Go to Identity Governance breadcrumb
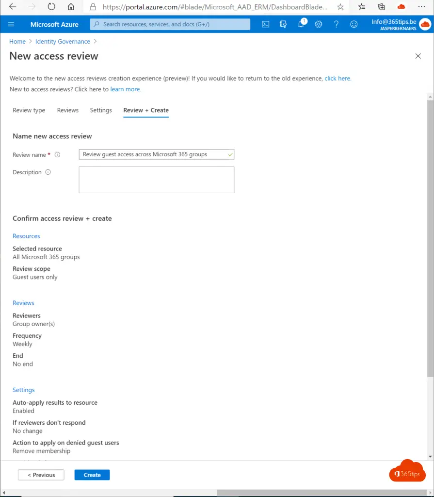Viewport: 434px width, 497px height. (x=63, y=42)
